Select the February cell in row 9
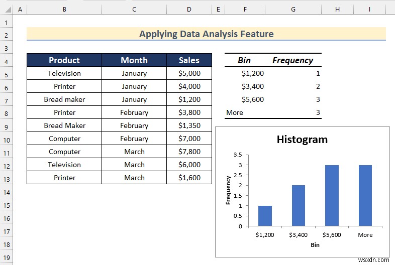395x265 pixels. click(134, 125)
